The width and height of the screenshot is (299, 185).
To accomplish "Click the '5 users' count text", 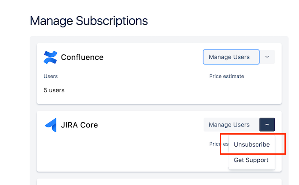I will point(54,90).
